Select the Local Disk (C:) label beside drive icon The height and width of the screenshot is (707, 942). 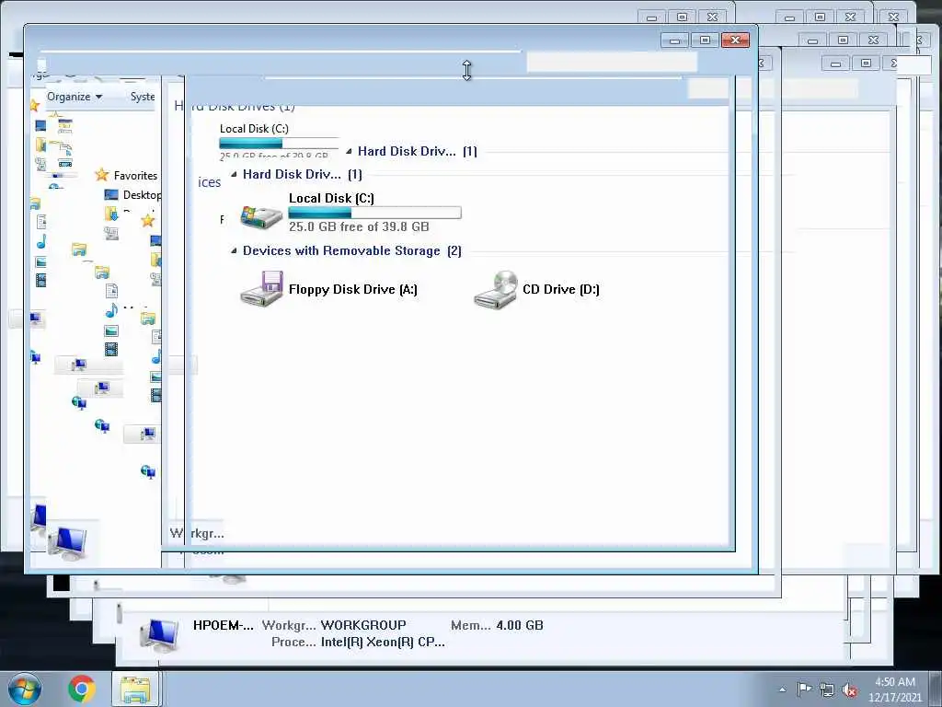coord(331,198)
